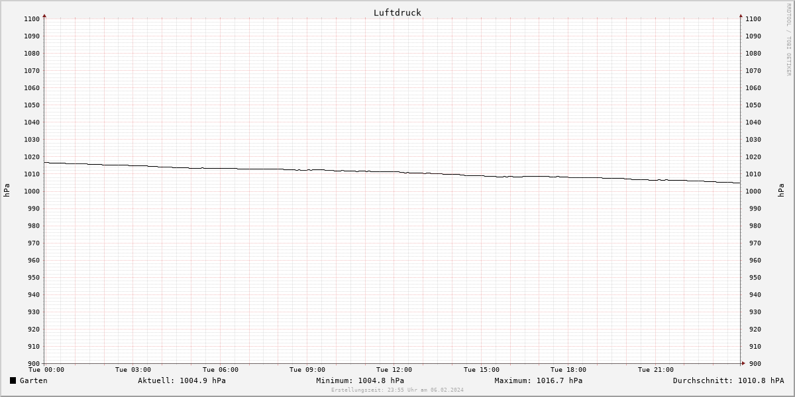Click the Erstellungszeit 23:55 Uhr timestamp line
This screenshot has height=397, width=795.
397,390
